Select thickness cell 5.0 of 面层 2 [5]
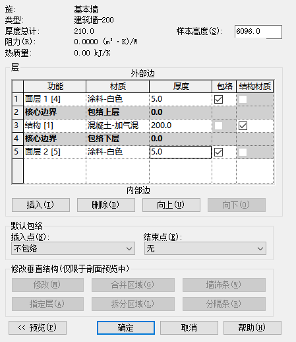This screenshot has width=296, height=342. (181, 152)
